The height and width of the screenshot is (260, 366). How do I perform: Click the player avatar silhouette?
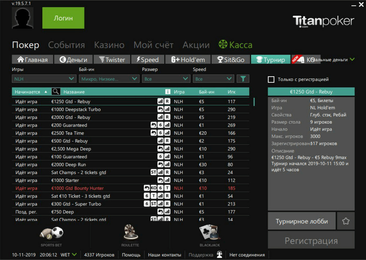23,18
